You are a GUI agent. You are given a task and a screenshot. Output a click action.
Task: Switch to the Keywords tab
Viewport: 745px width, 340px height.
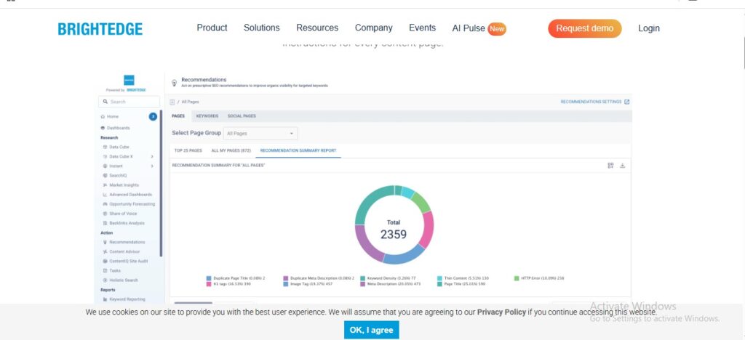click(207, 116)
